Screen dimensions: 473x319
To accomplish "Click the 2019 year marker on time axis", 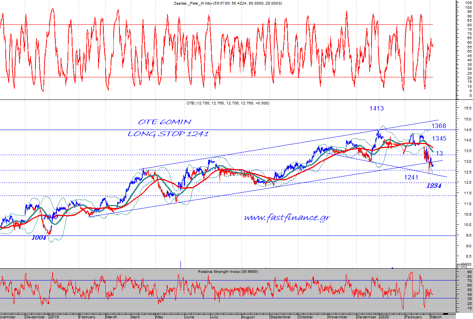I will [53, 317].
